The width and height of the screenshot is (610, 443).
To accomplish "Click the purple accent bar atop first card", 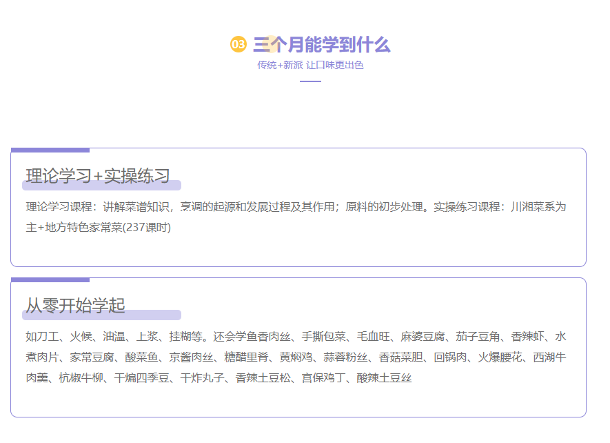I will point(50,150).
